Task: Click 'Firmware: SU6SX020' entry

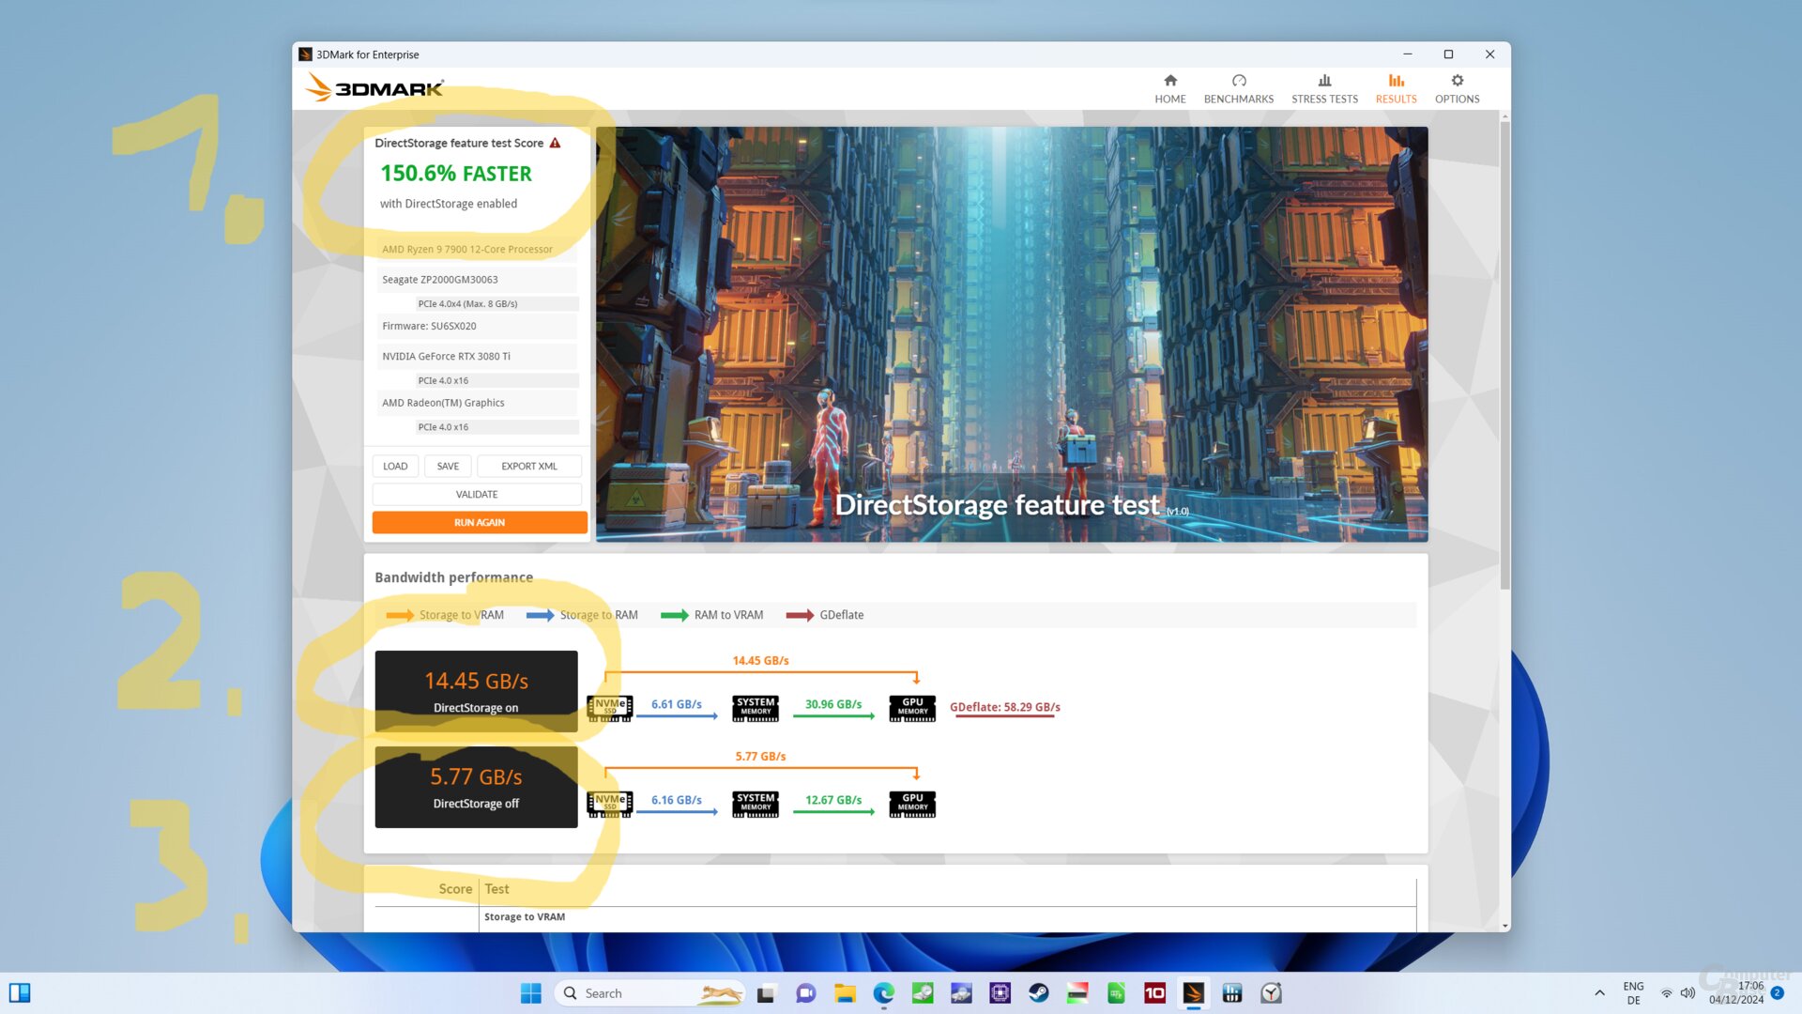Action: 477,326
